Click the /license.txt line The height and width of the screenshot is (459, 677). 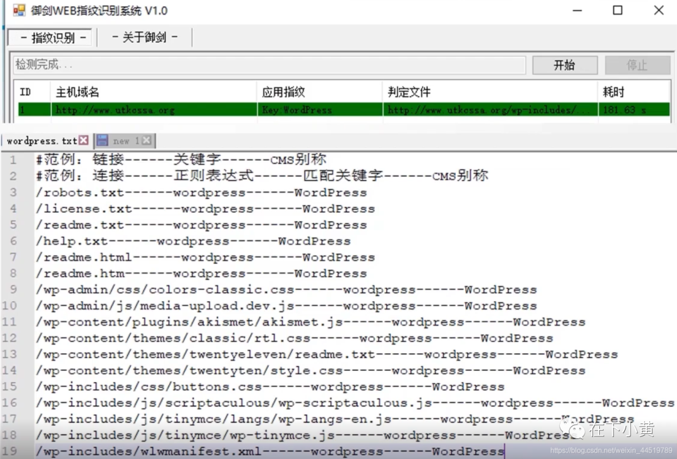tap(205, 209)
